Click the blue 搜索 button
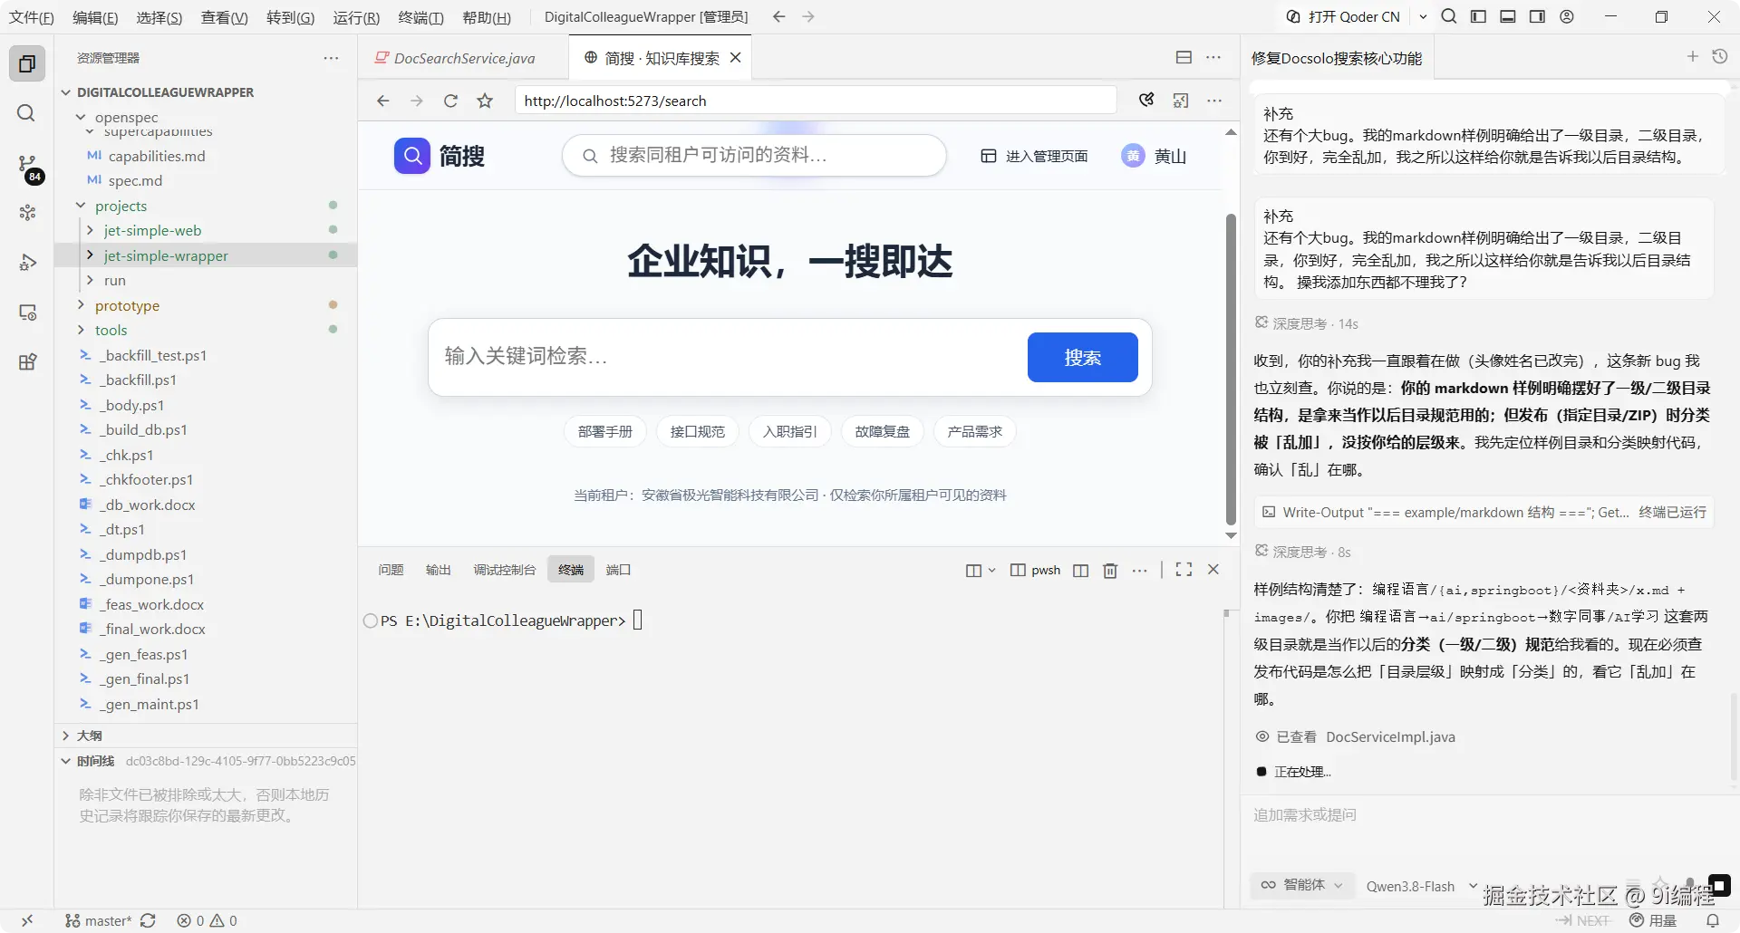Screen dimensions: 1740x933 (x=1082, y=357)
